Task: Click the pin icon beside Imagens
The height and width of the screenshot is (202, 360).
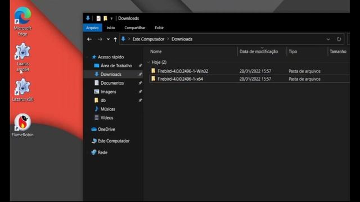Action: [x=140, y=92]
